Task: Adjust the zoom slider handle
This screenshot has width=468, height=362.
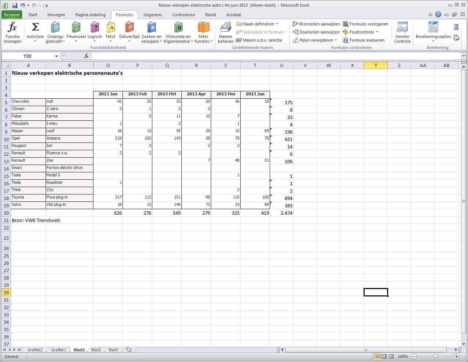Action: click(x=435, y=356)
